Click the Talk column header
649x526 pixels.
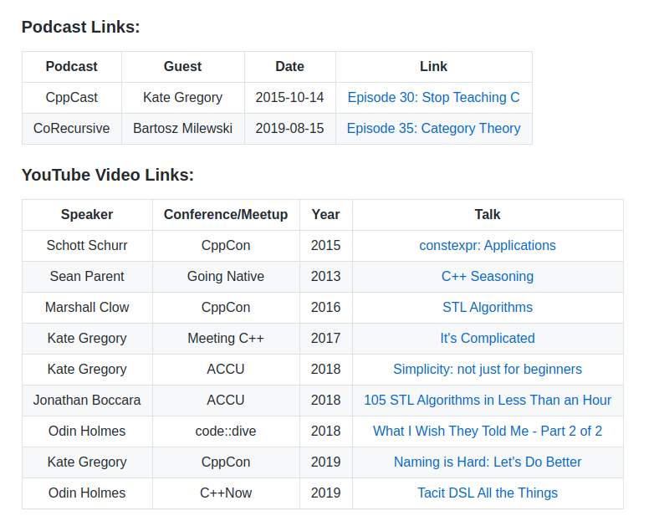(x=487, y=215)
